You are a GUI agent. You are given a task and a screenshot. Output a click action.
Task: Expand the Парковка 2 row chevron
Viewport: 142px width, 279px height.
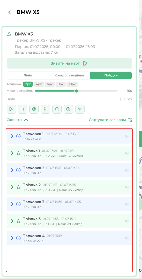[12, 170]
